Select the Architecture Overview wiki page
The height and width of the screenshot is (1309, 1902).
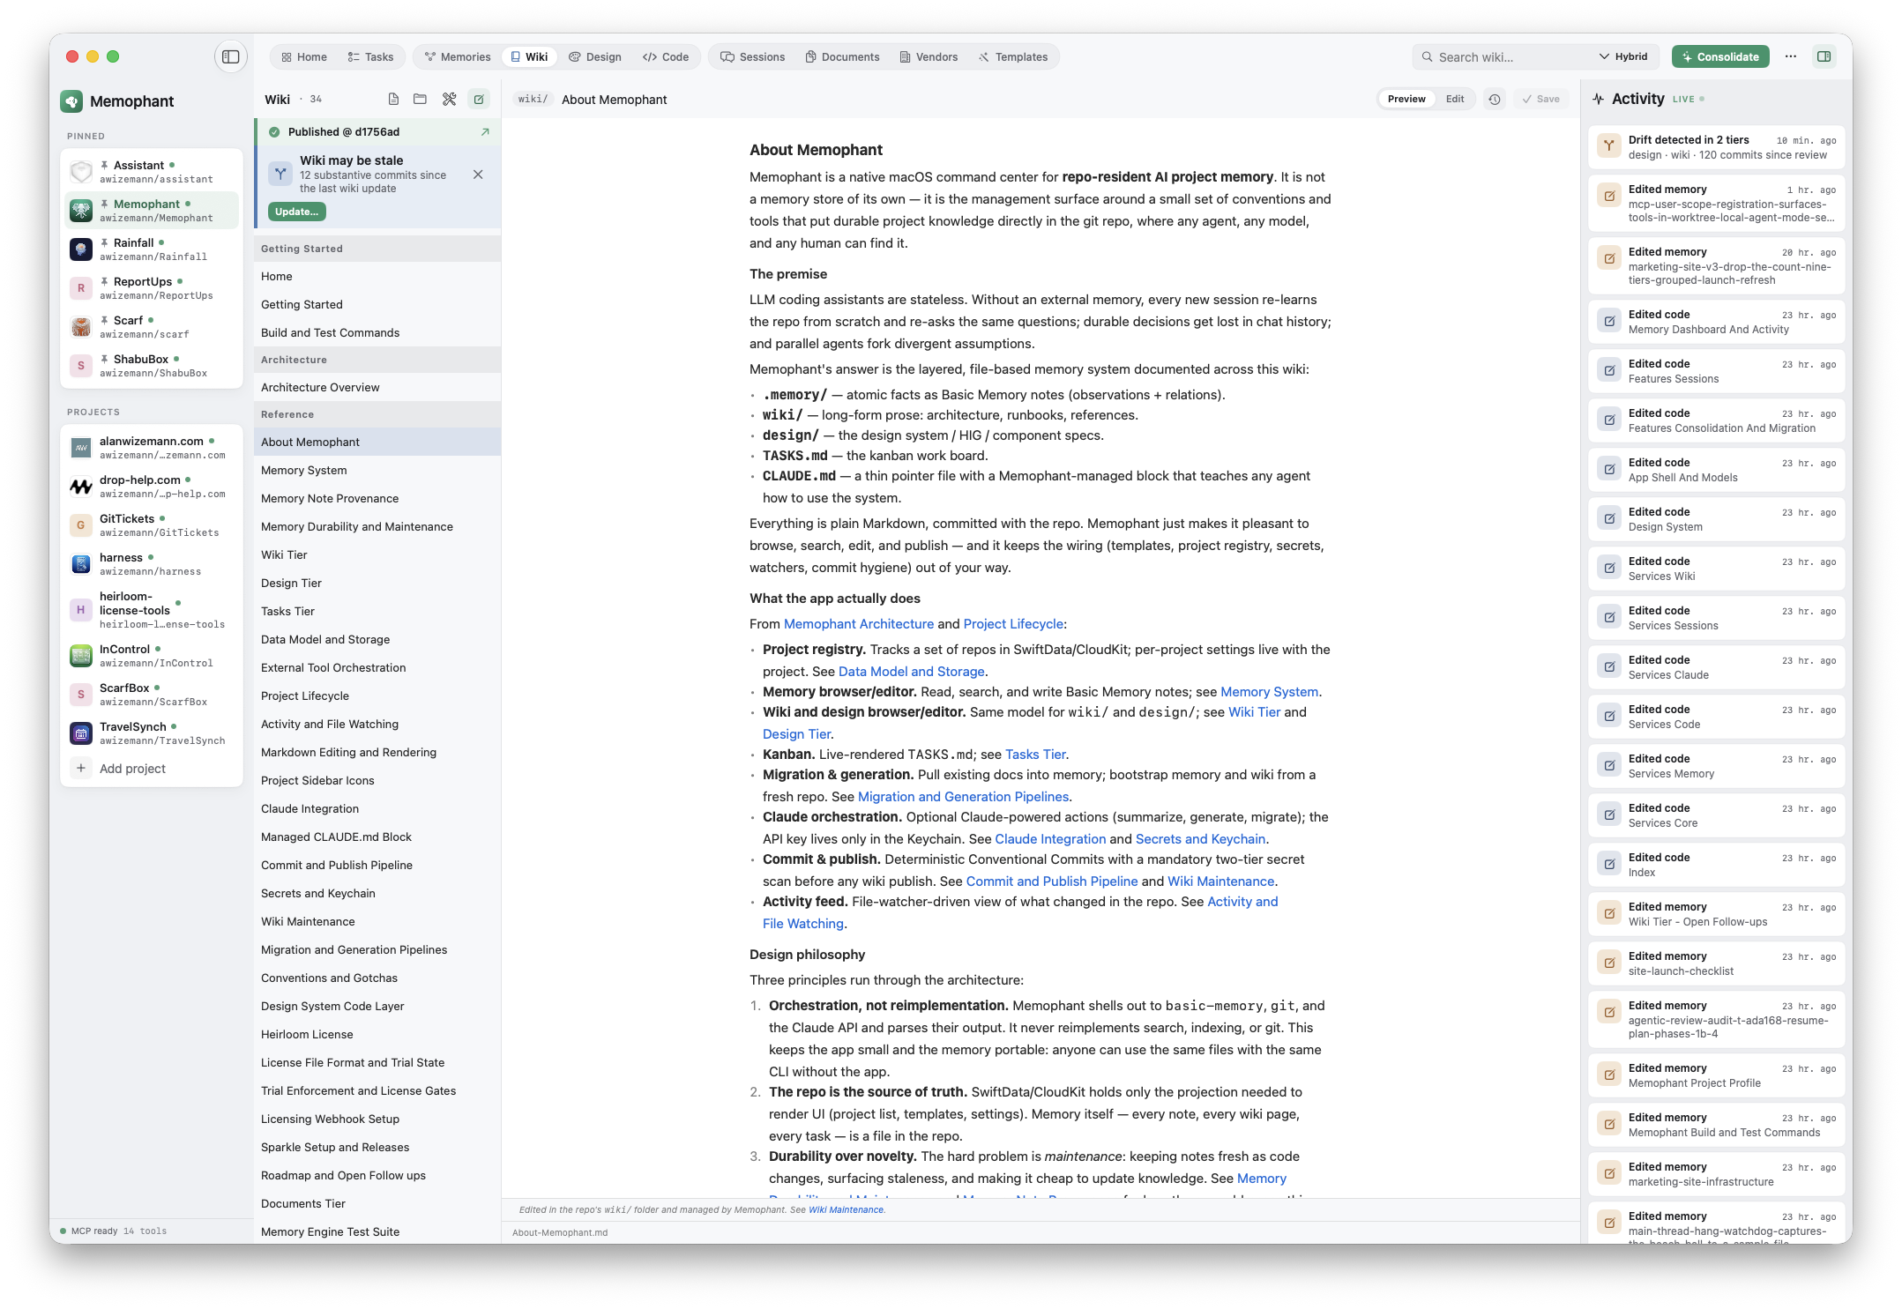point(377,387)
